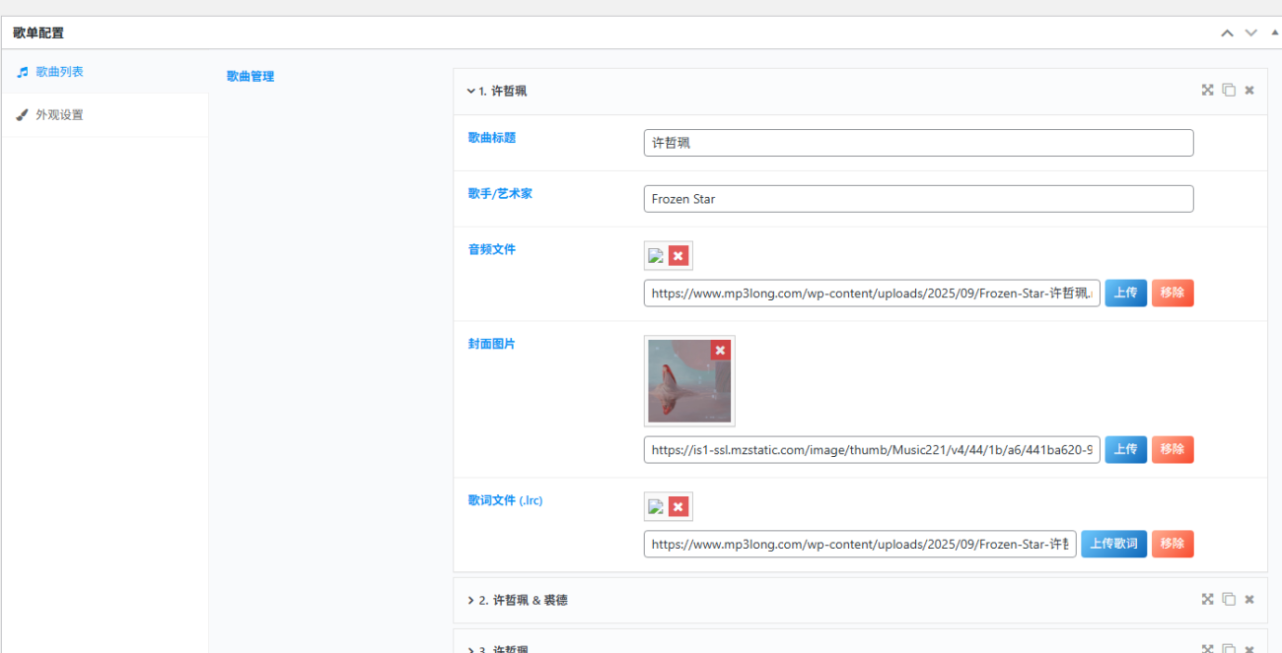Screen dimensions: 1282x653
Task: Delete song 1 with the small x icon
Action: pyautogui.click(x=1248, y=90)
